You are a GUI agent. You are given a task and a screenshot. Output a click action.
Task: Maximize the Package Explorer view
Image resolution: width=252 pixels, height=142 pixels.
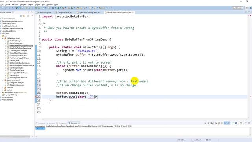[x=31, y=12]
